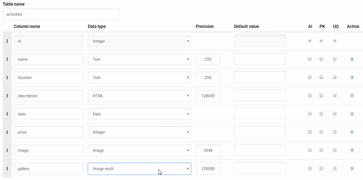Click the column name field containing price
Image resolution: width=363 pixels, height=180 pixels.
pos(48,132)
